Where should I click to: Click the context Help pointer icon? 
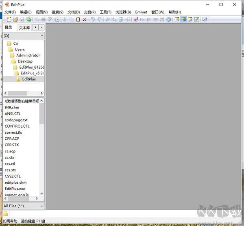(x=205, y=20)
